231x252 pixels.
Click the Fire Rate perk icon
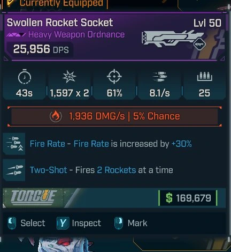pyautogui.click(x=14, y=144)
